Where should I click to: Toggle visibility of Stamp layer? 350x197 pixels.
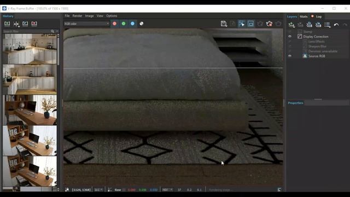290,32
